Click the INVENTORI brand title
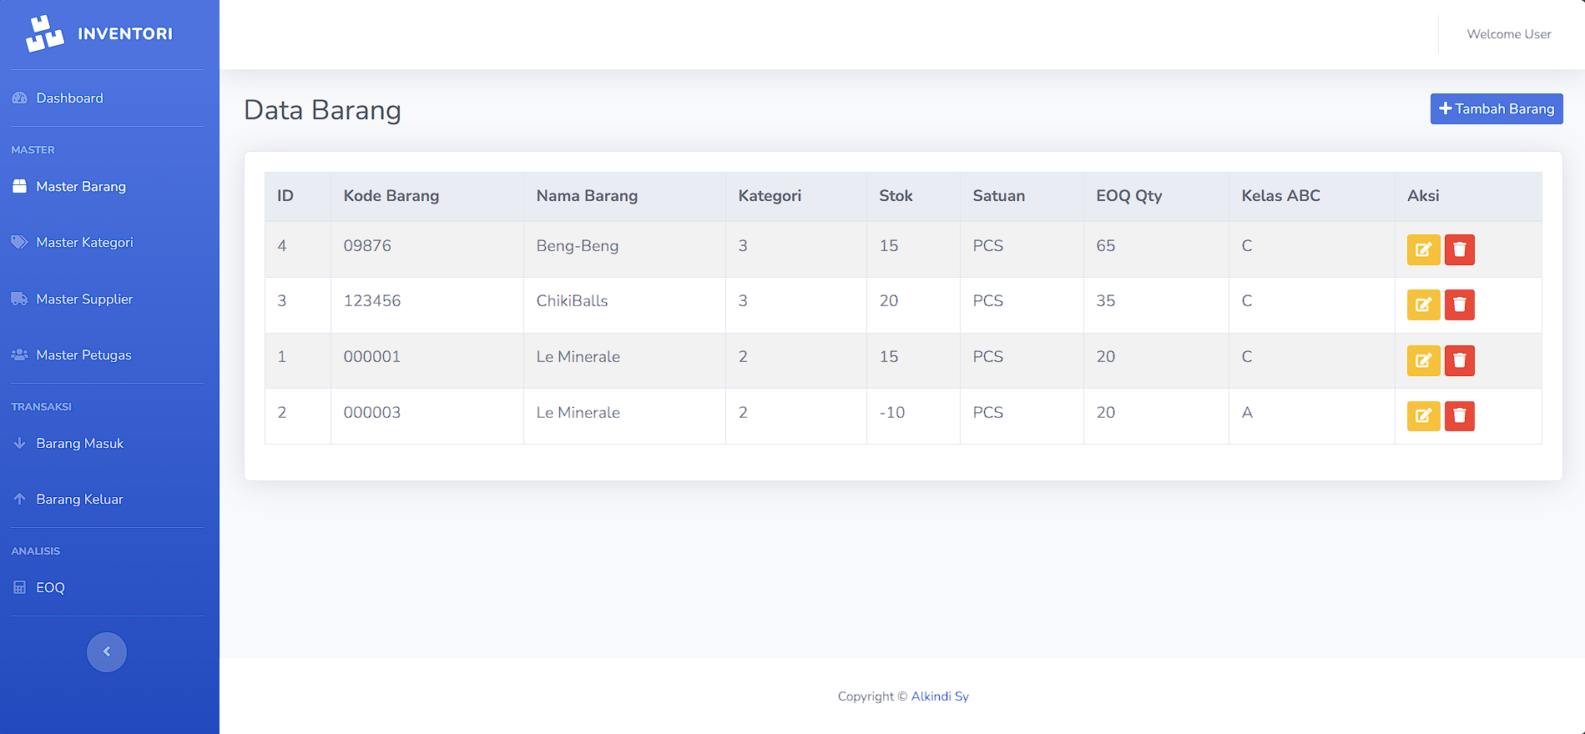 tap(125, 33)
